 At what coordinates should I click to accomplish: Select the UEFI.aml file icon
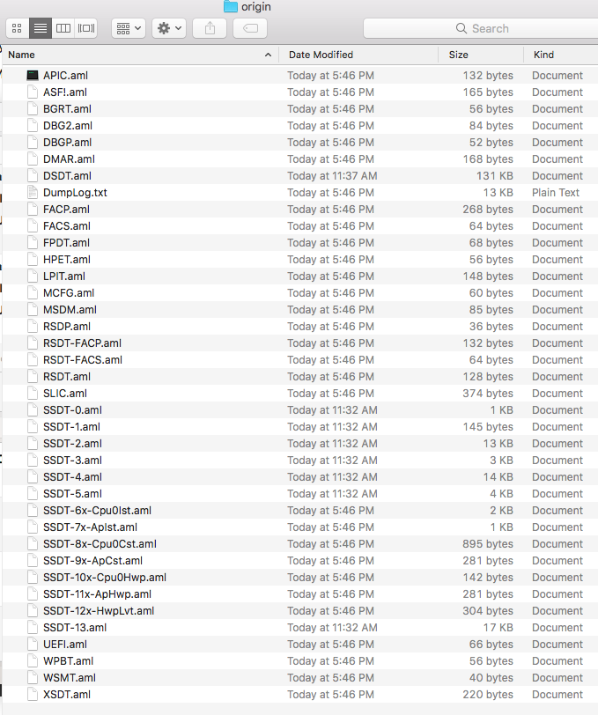[x=33, y=644]
